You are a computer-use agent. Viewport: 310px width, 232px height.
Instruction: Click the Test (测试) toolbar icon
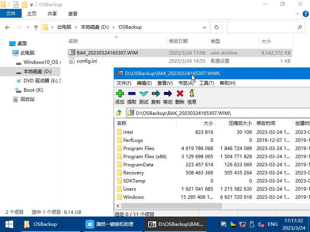144,94
